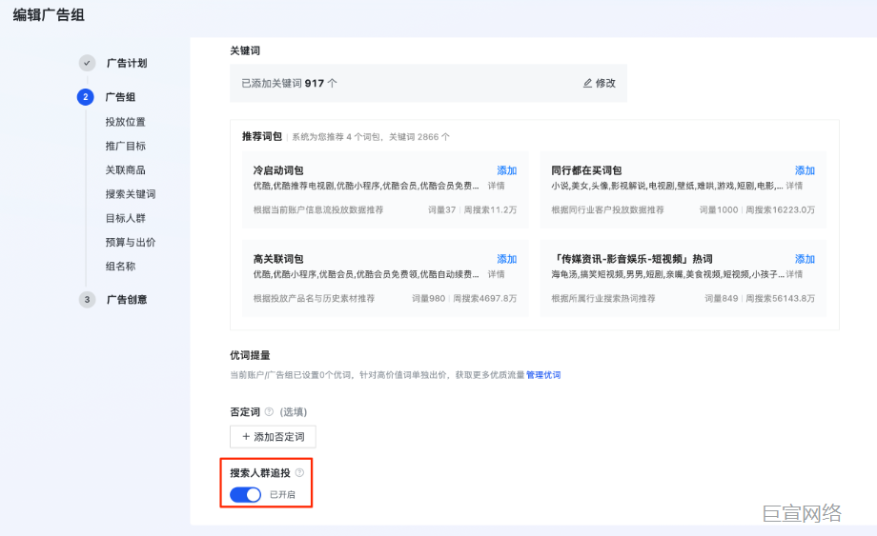Click the 同行都在买词包 title

pyautogui.click(x=586, y=170)
